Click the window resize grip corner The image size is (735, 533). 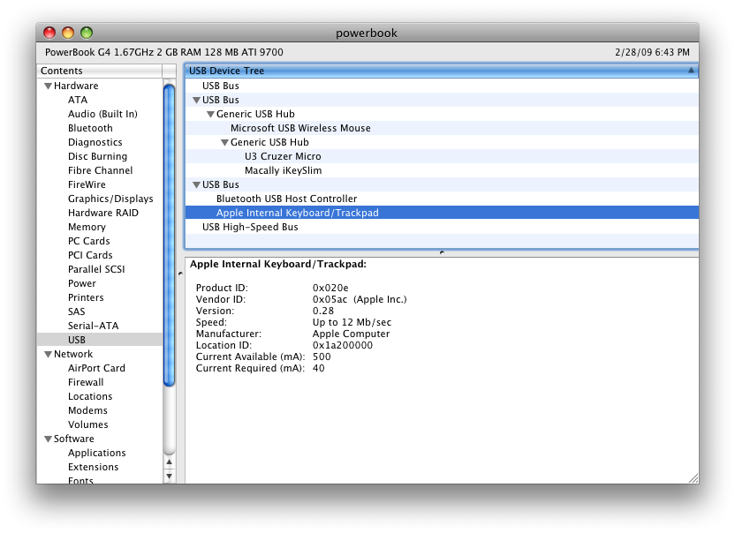[693, 478]
